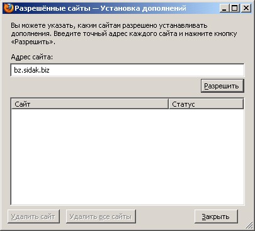
Task: Click the empty list area under Сайт column
Action: (x=90, y=157)
